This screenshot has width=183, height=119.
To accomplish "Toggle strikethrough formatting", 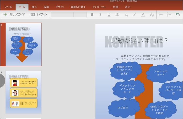I will pos(117,15).
